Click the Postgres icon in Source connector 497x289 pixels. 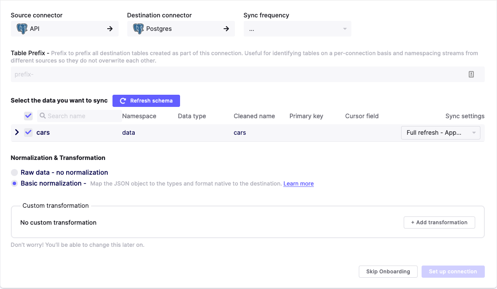point(22,29)
